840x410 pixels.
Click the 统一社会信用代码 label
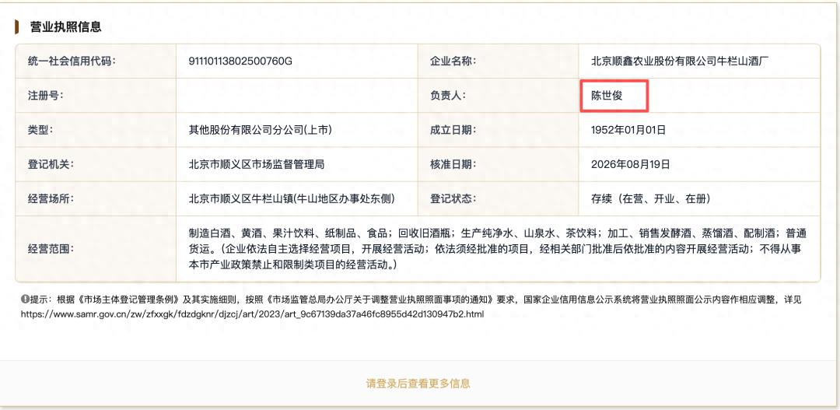click(72, 61)
